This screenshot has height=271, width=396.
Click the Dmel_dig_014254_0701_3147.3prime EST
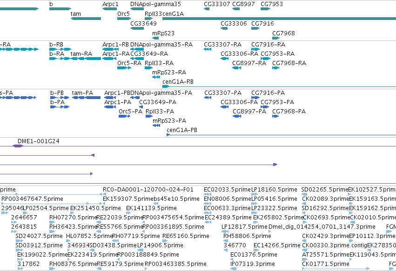(x=270, y=231)
